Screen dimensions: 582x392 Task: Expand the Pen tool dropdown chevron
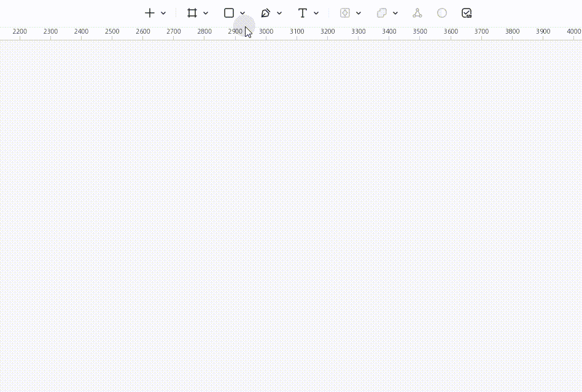279,13
